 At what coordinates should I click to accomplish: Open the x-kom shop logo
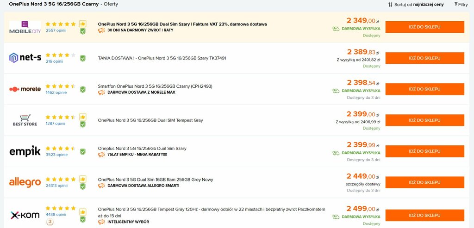pos(25,215)
